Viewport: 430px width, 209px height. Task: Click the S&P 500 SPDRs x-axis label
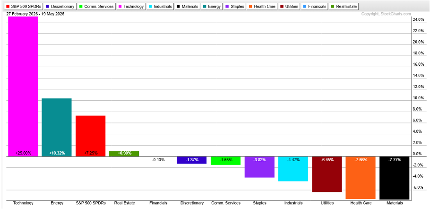(x=91, y=203)
